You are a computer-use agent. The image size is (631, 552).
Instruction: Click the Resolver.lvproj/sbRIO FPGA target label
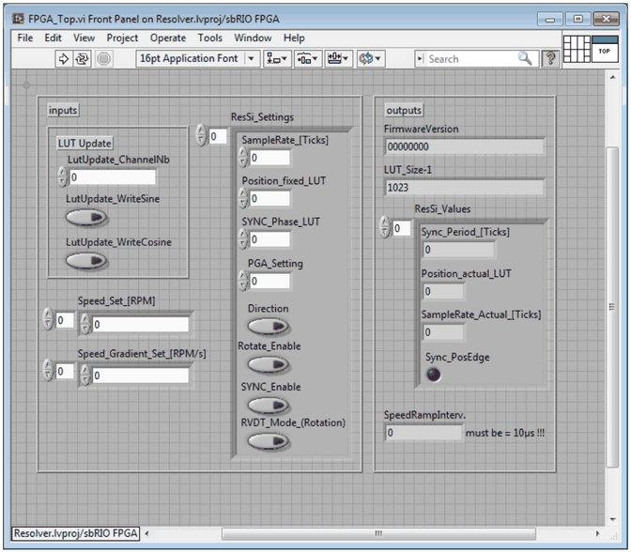76,533
